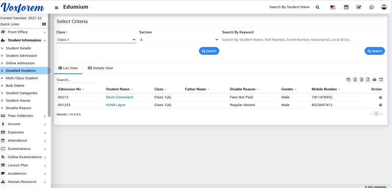This screenshot has width=392, height=188.
Task: Open the Devin Coinneach student link
Action: tap(119, 97)
